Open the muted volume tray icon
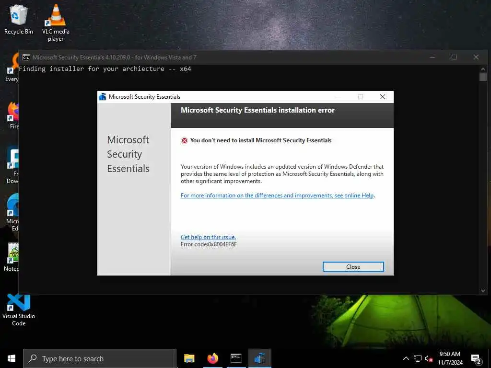 [x=429, y=358]
